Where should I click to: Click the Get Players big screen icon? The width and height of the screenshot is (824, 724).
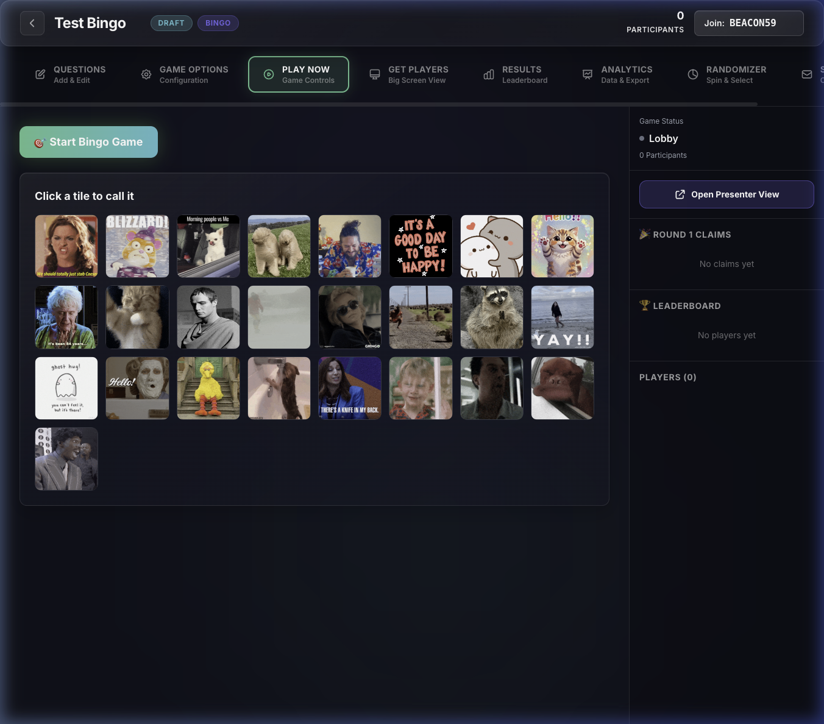(374, 74)
